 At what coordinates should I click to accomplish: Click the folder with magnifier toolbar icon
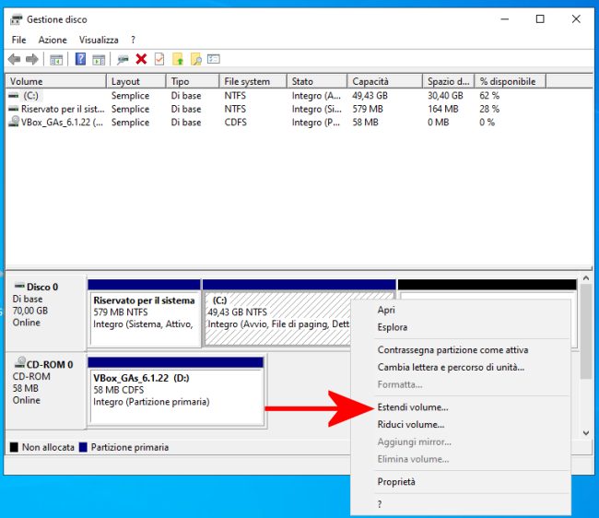[x=196, y=59]
